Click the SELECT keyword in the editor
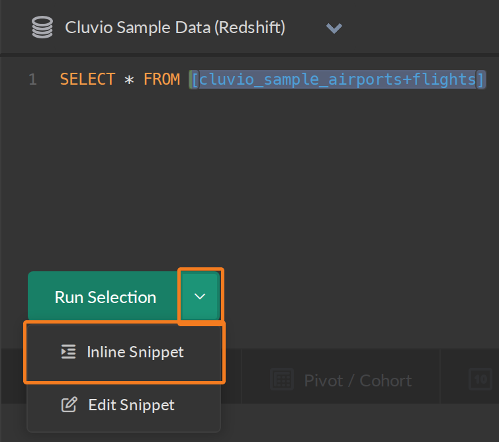The width and height of the screenshot is (499, 442). [x=87, y=79]
